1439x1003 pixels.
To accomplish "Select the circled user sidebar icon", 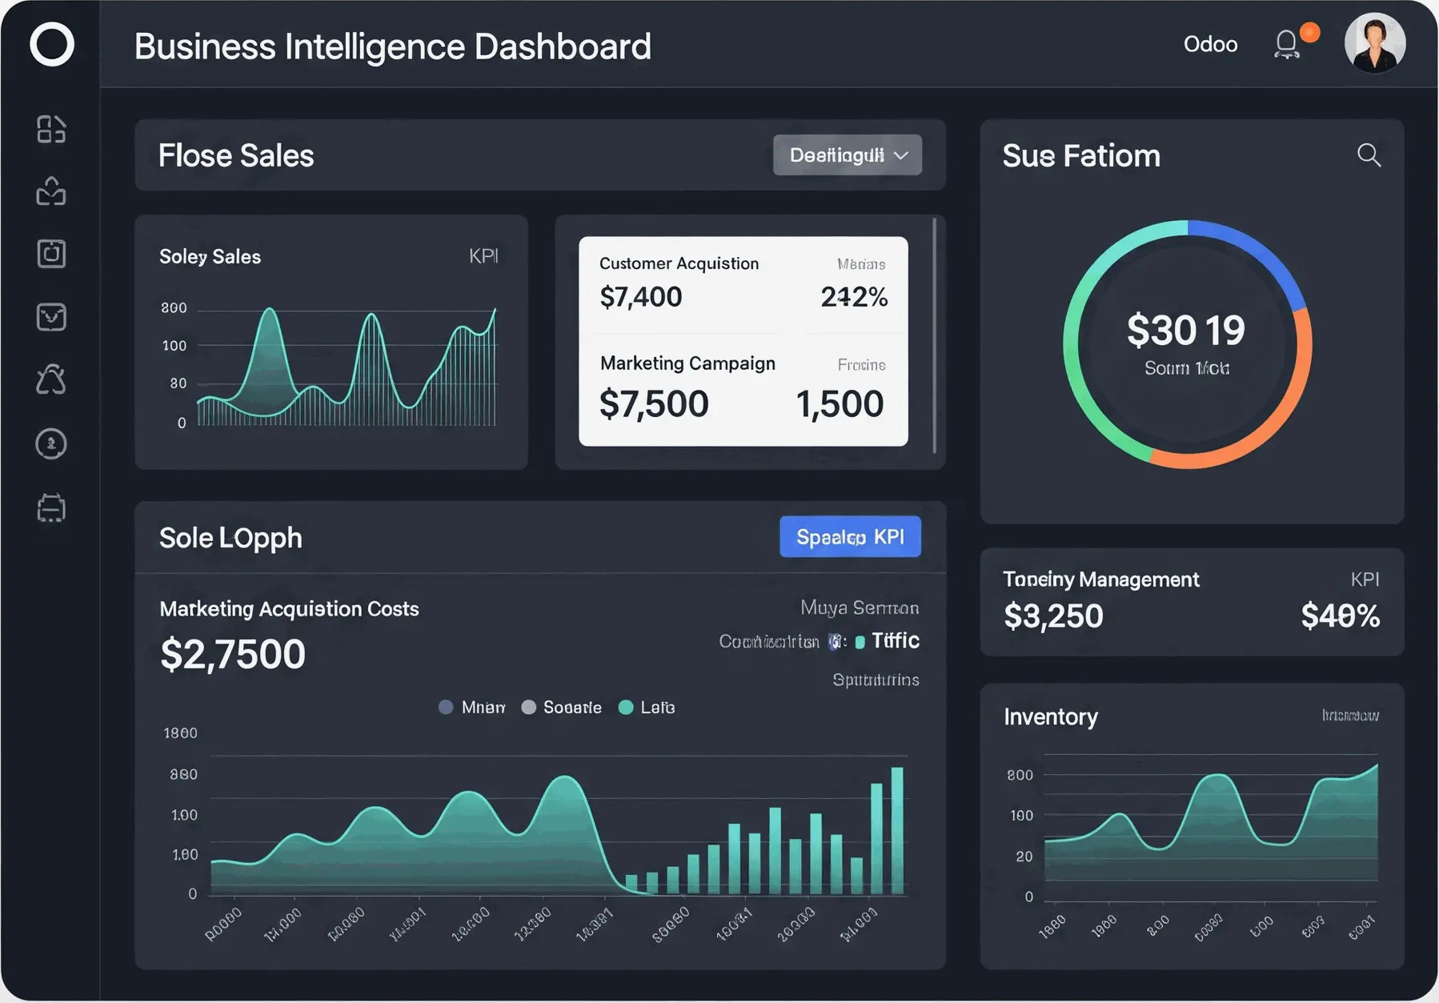I will tap(51, 443).
